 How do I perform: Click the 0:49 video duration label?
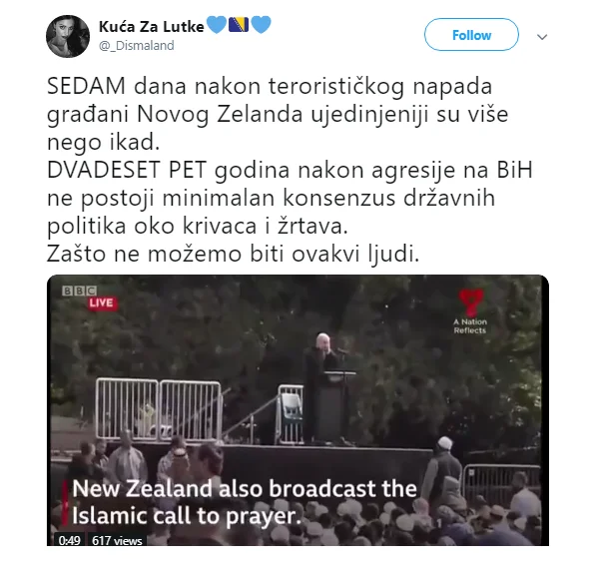70,540
